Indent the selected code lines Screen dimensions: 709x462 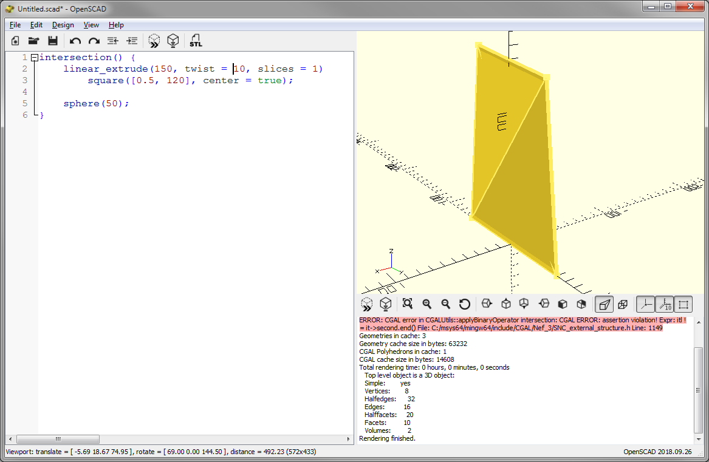click(132, 40)
